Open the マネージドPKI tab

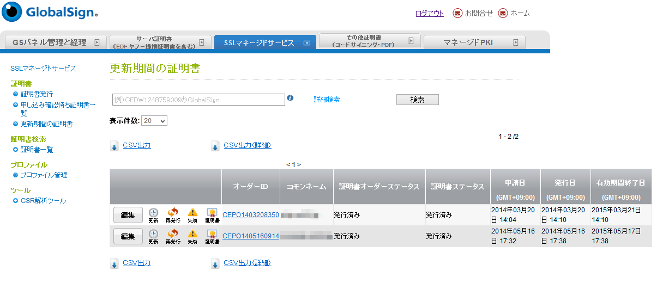[x=474, y=42]
